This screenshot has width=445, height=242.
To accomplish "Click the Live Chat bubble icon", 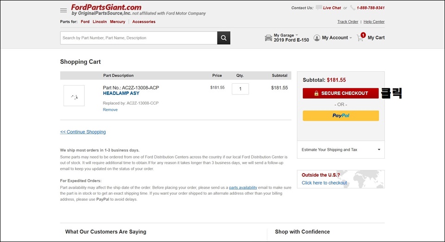I will (x=319, y=8).
